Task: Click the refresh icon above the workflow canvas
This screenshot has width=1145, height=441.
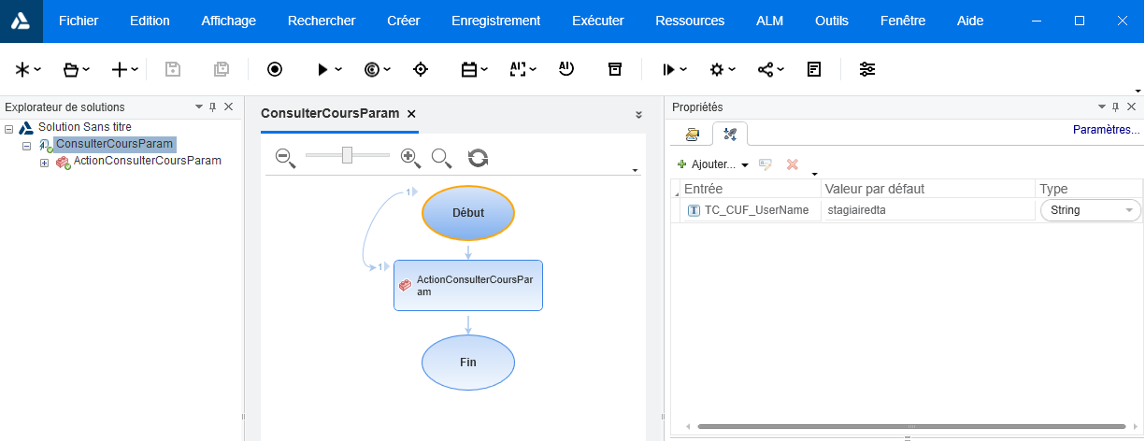Action: (x=478, y=157)
